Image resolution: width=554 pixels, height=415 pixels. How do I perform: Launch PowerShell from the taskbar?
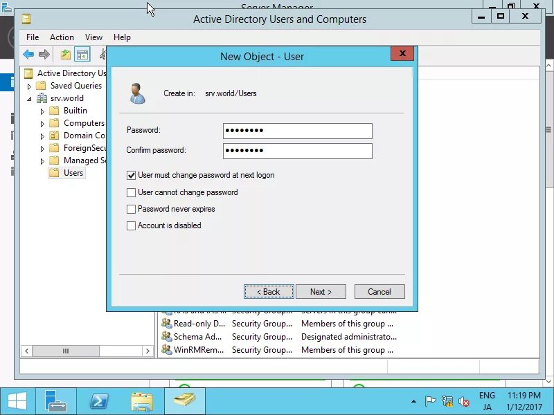(x=99, y=401)
